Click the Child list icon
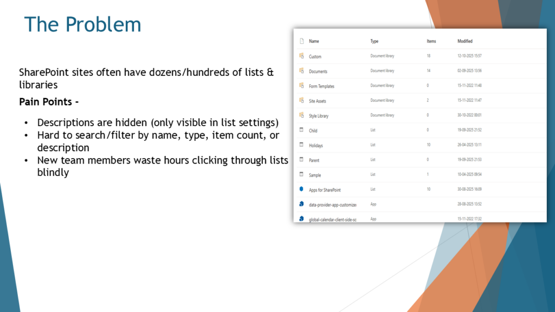The image size is (555, 312). click(301, 130)
